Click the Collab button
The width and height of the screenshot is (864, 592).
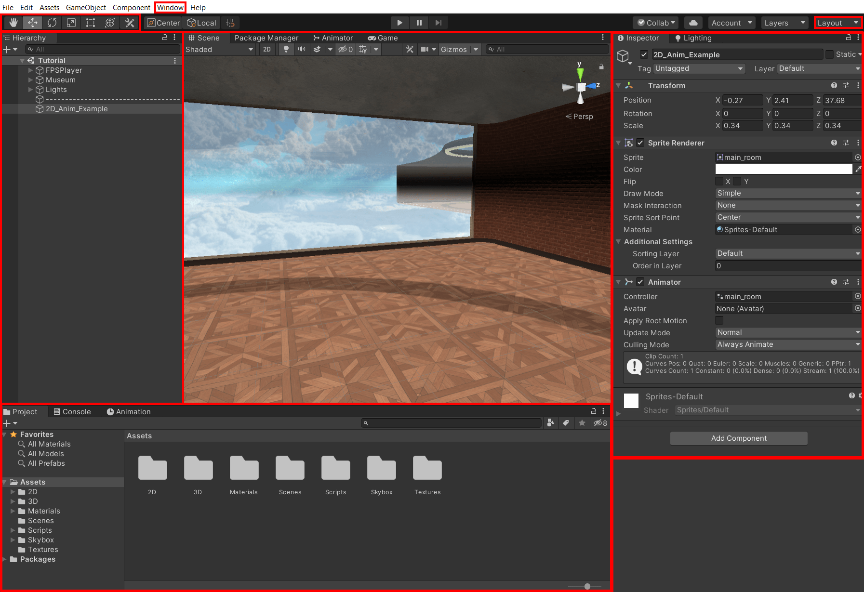pyautogui.click(x=655, y=22)
